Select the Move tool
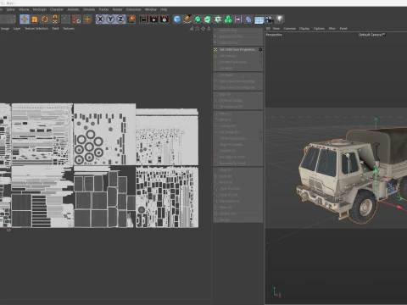The width and height of the screenshot is (407, 305). click(25, 19)
